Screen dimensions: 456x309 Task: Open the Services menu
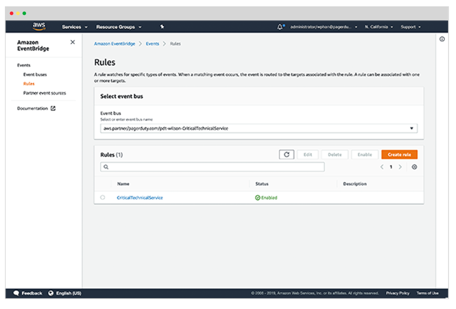tap(74, 27)
